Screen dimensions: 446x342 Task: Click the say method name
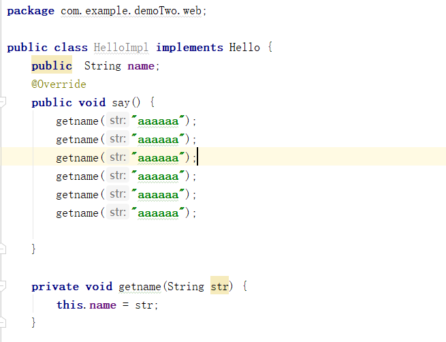coord(121,103)
